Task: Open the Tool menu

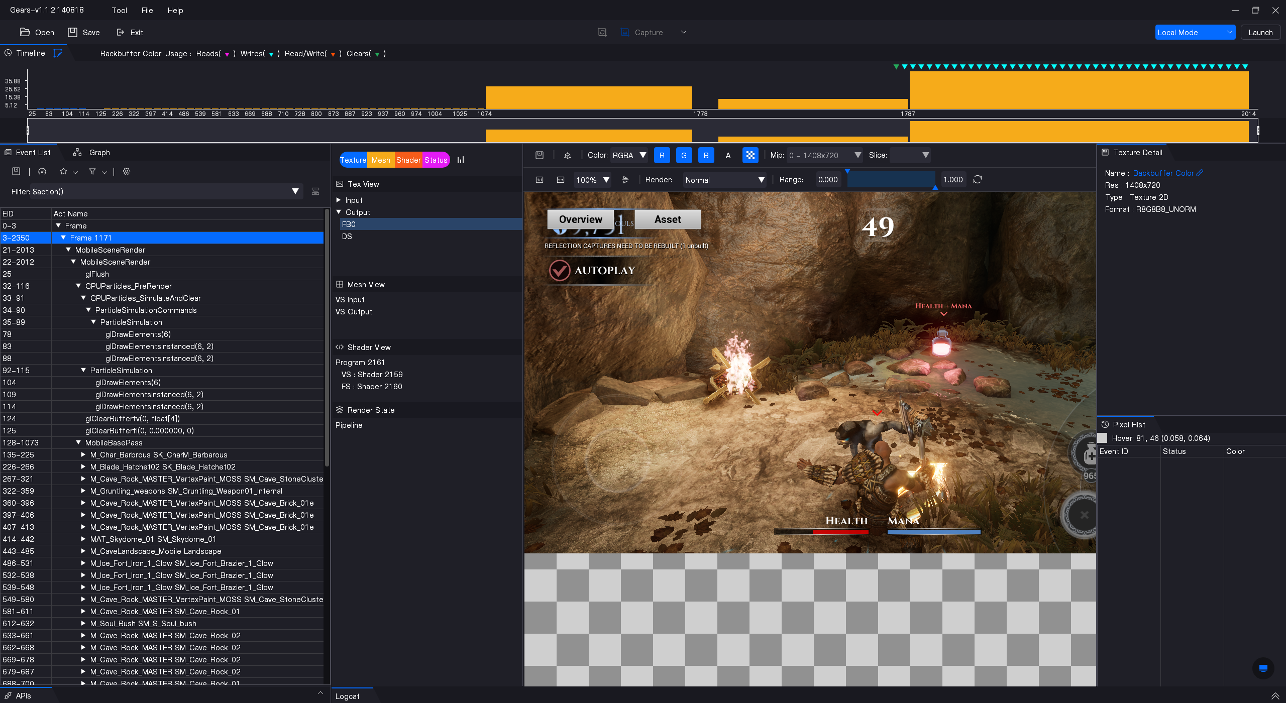Action: pyautogui.click(x=119, y=10)
